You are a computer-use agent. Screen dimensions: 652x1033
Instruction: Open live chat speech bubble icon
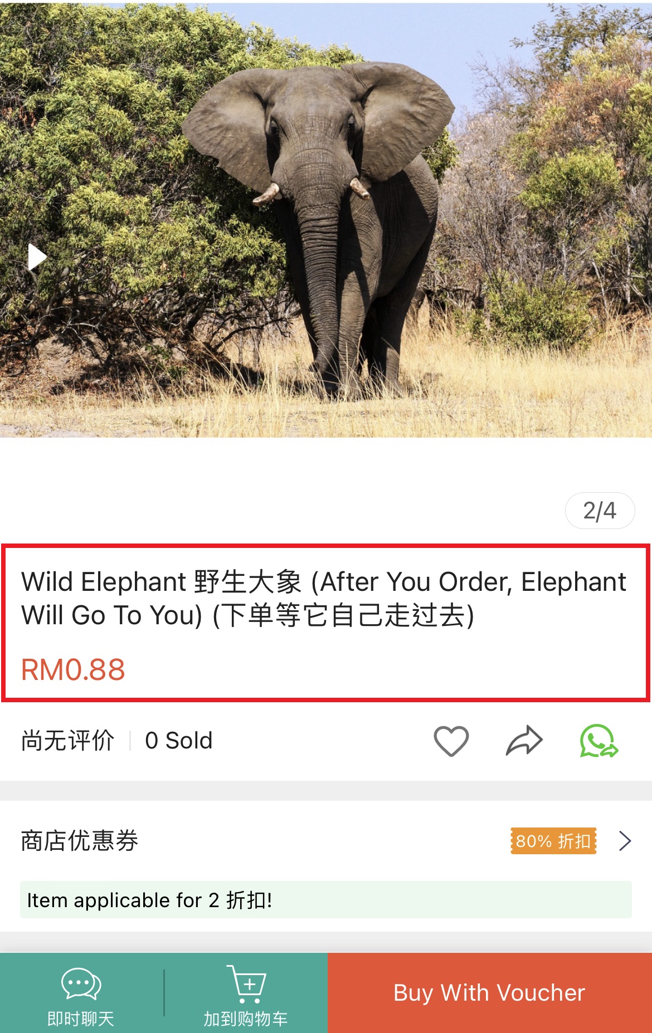point(81,984)
